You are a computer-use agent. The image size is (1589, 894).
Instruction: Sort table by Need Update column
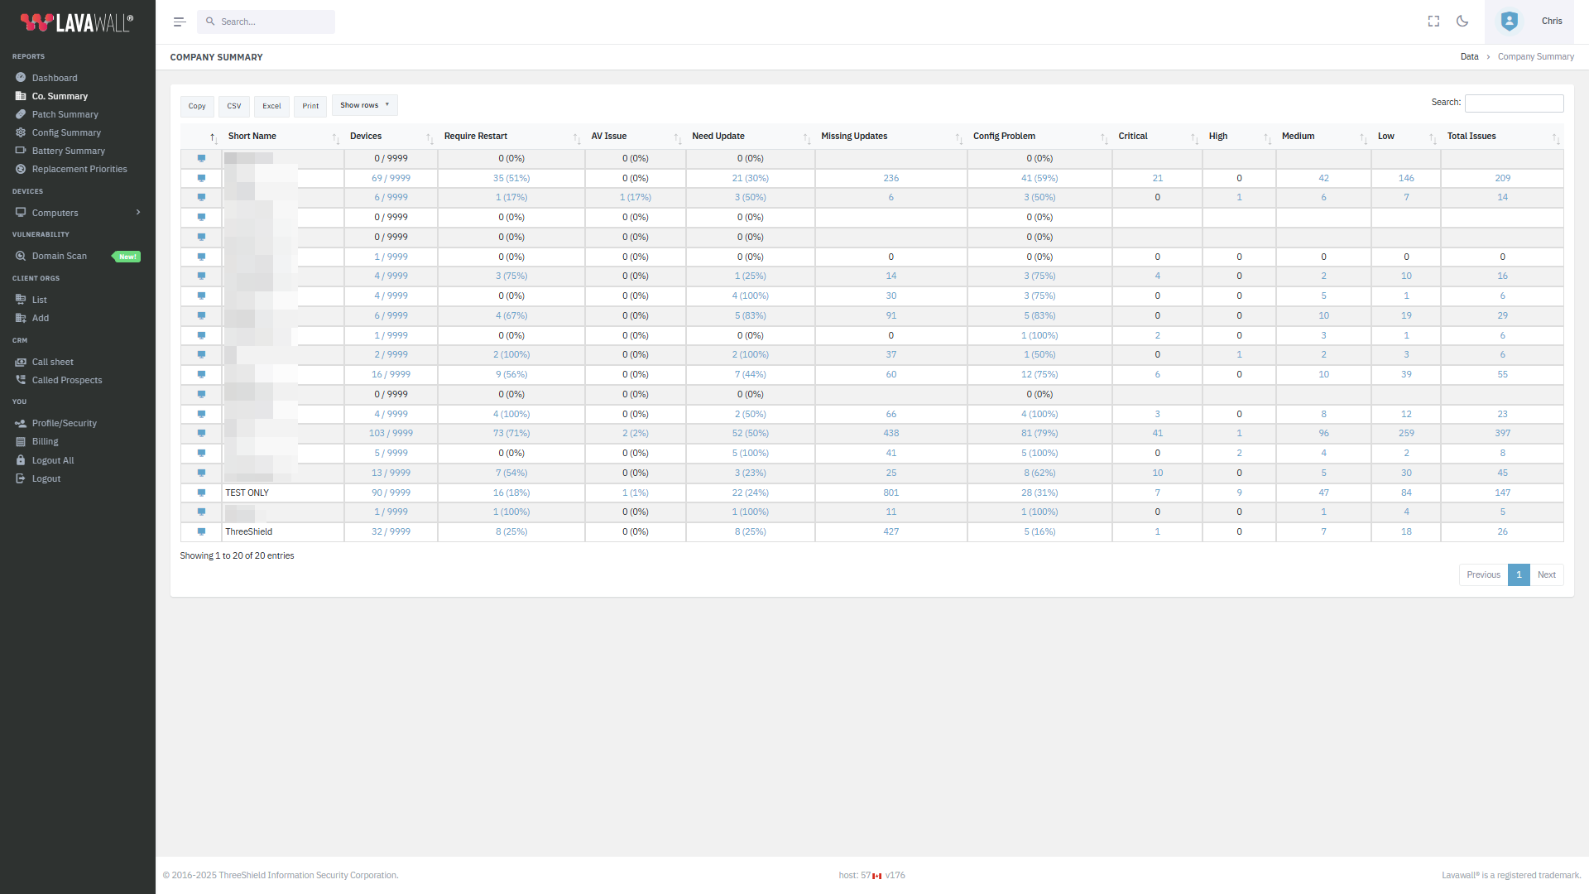tap(750, 137)
